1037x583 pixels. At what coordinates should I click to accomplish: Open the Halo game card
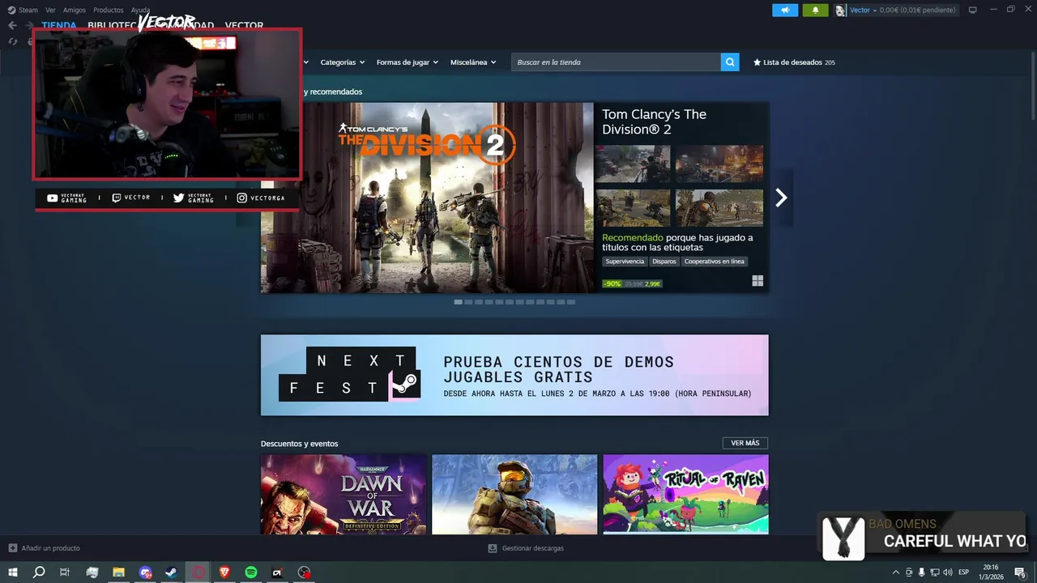point(514,494)
